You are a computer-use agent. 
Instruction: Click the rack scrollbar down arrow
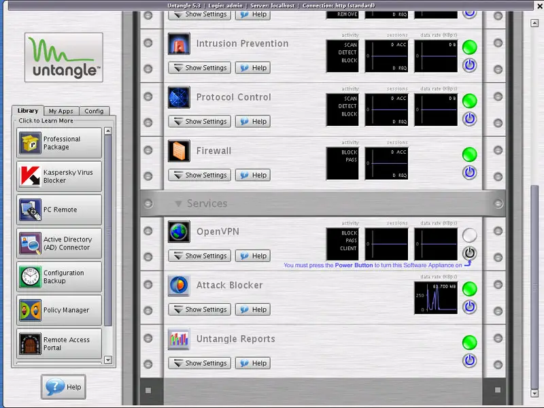point(534,394)
